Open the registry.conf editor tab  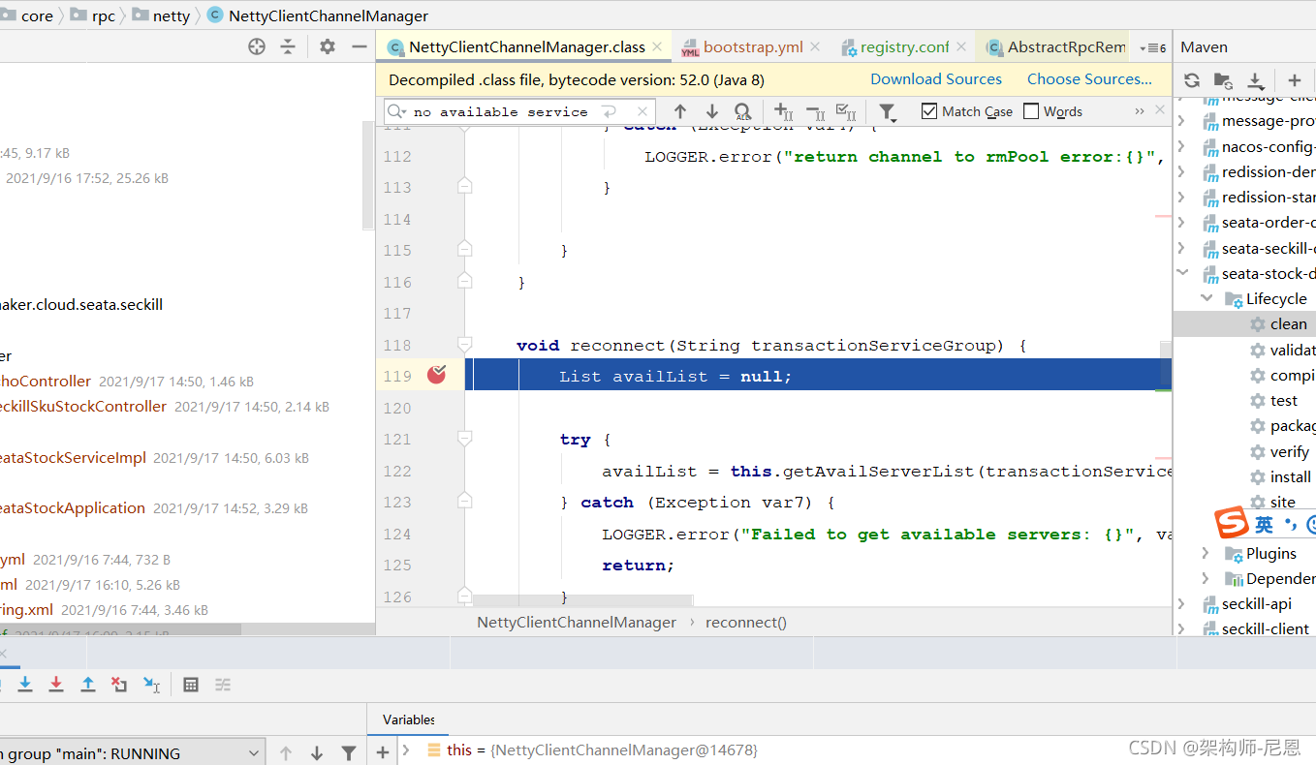(903, 46)
